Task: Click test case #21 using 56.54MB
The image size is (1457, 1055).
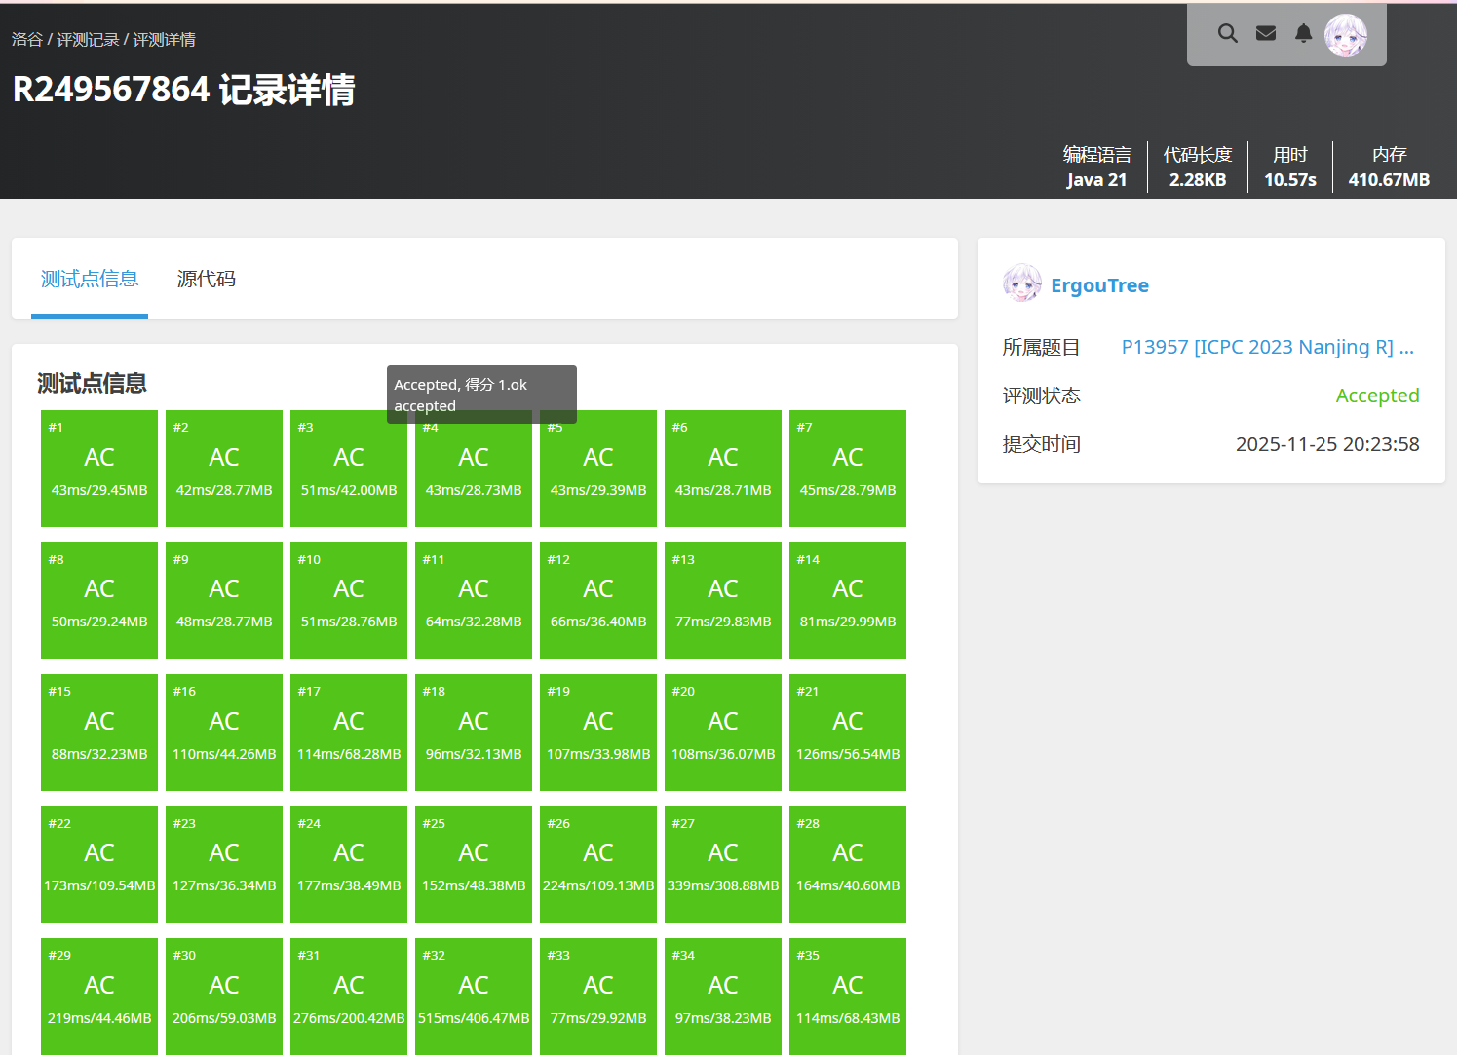Action: (848, 733)
